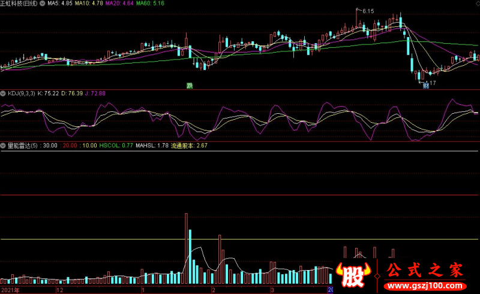Click the blue 财 marker below candles
Viewport: 480px width, 294px height.
[426, 86]
